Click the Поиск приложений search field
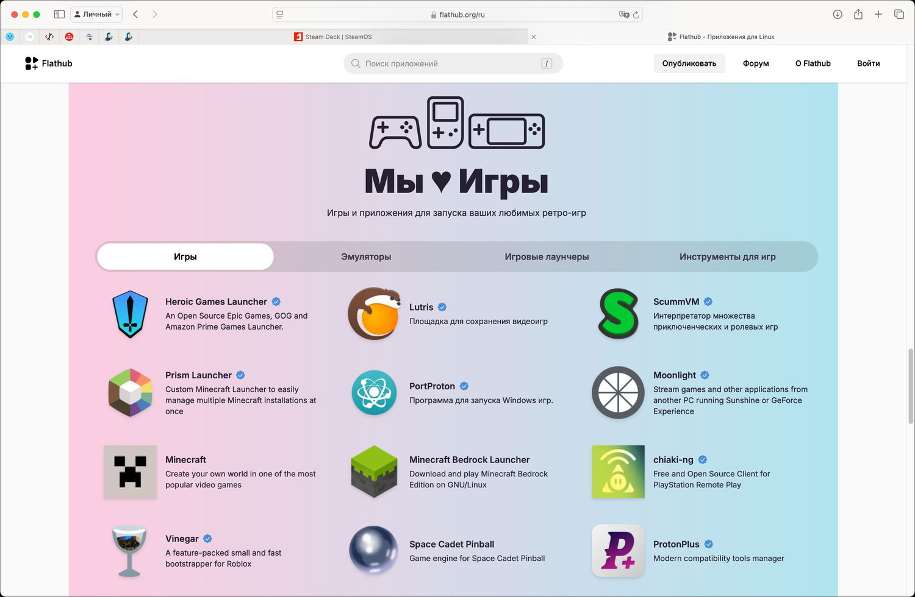The height and width of the screenshot is (597, 915). click(453, 63)
